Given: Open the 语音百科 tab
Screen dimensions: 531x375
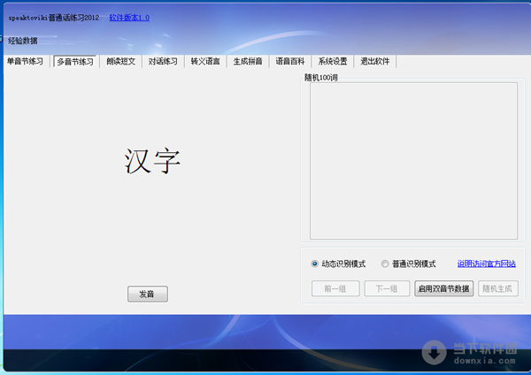Looking at the screenshot, I should click(x=290, y=62).
